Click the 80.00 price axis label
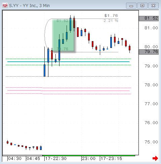Viewport: 161px width, 164px height. [151, 47]
